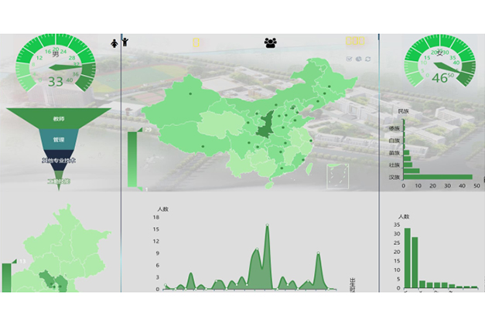The image size is (485, 319).
Task: Click the rightmost line chart peak near 9
Action: point(318,253)
